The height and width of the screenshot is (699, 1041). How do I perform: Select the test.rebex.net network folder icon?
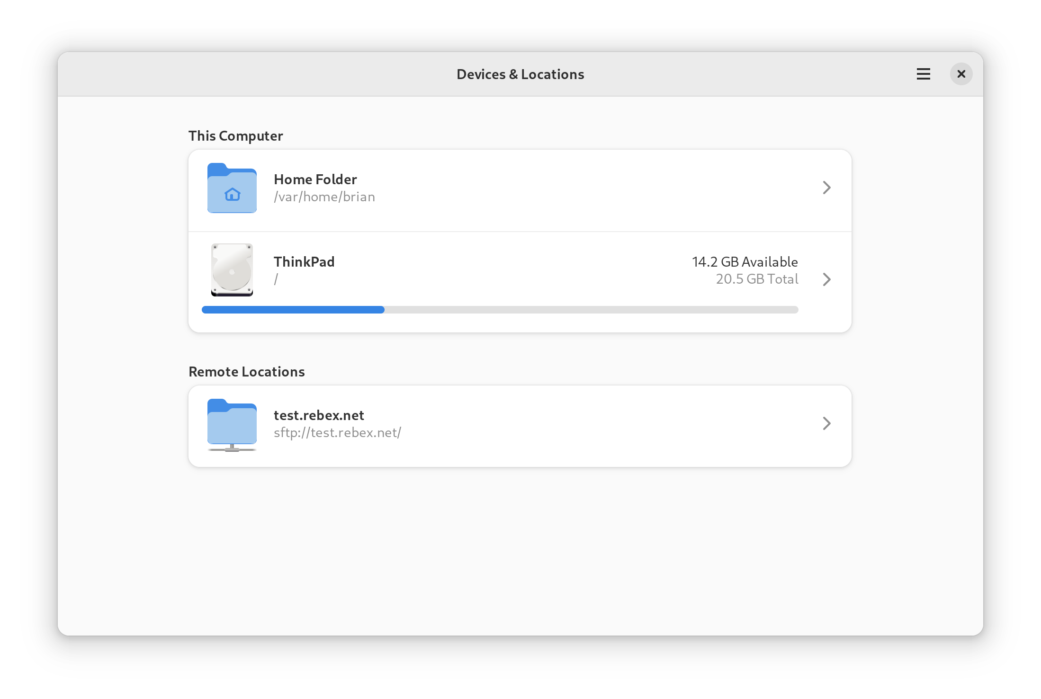click(x=231, y=424)
